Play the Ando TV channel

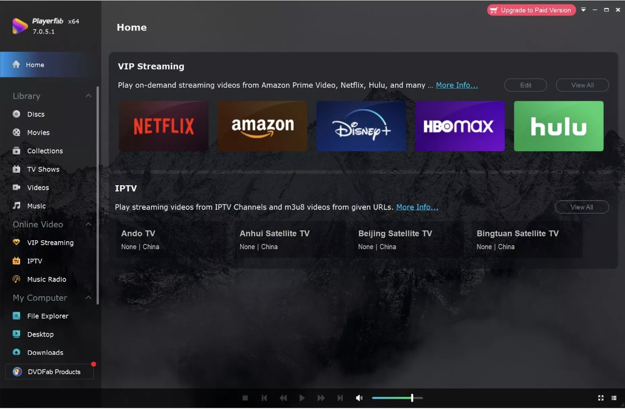click(173, 240)
